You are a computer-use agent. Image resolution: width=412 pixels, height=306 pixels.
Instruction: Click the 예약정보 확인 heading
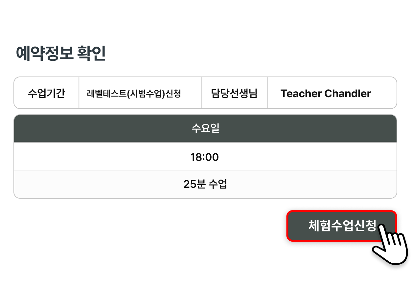pyautogui.click(x=61, y=54)
